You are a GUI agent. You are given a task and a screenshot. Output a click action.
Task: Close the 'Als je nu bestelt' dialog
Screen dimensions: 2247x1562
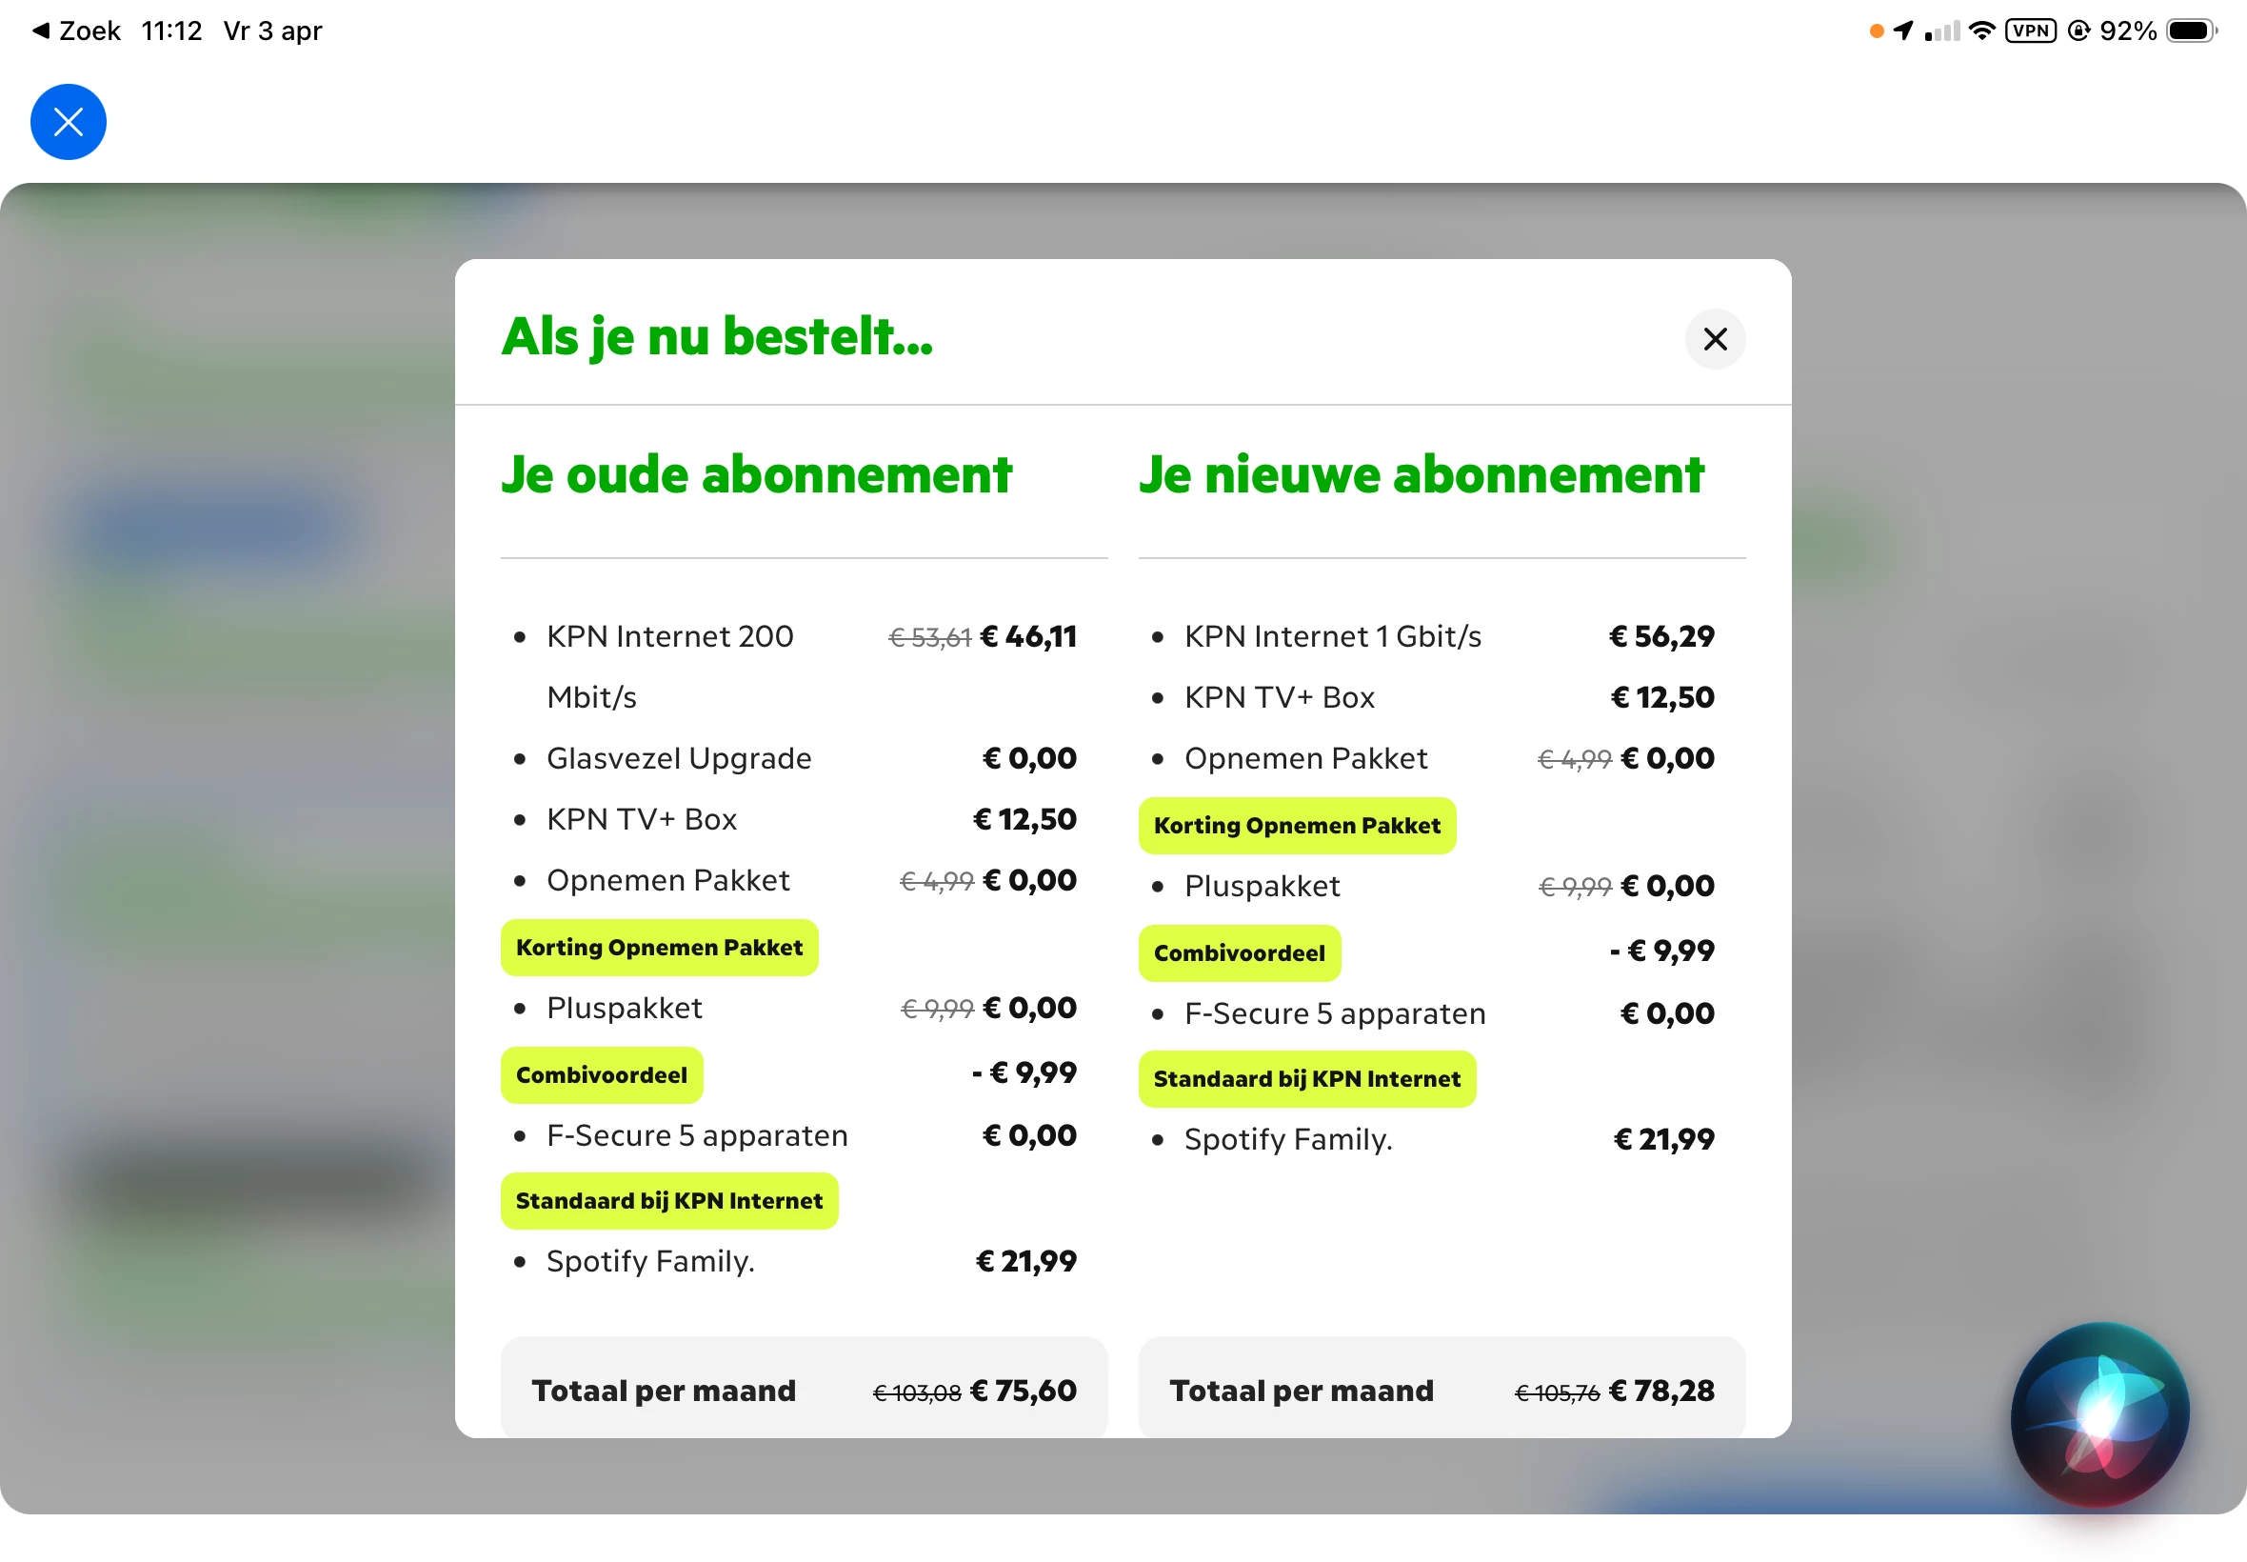(1714, 339)
